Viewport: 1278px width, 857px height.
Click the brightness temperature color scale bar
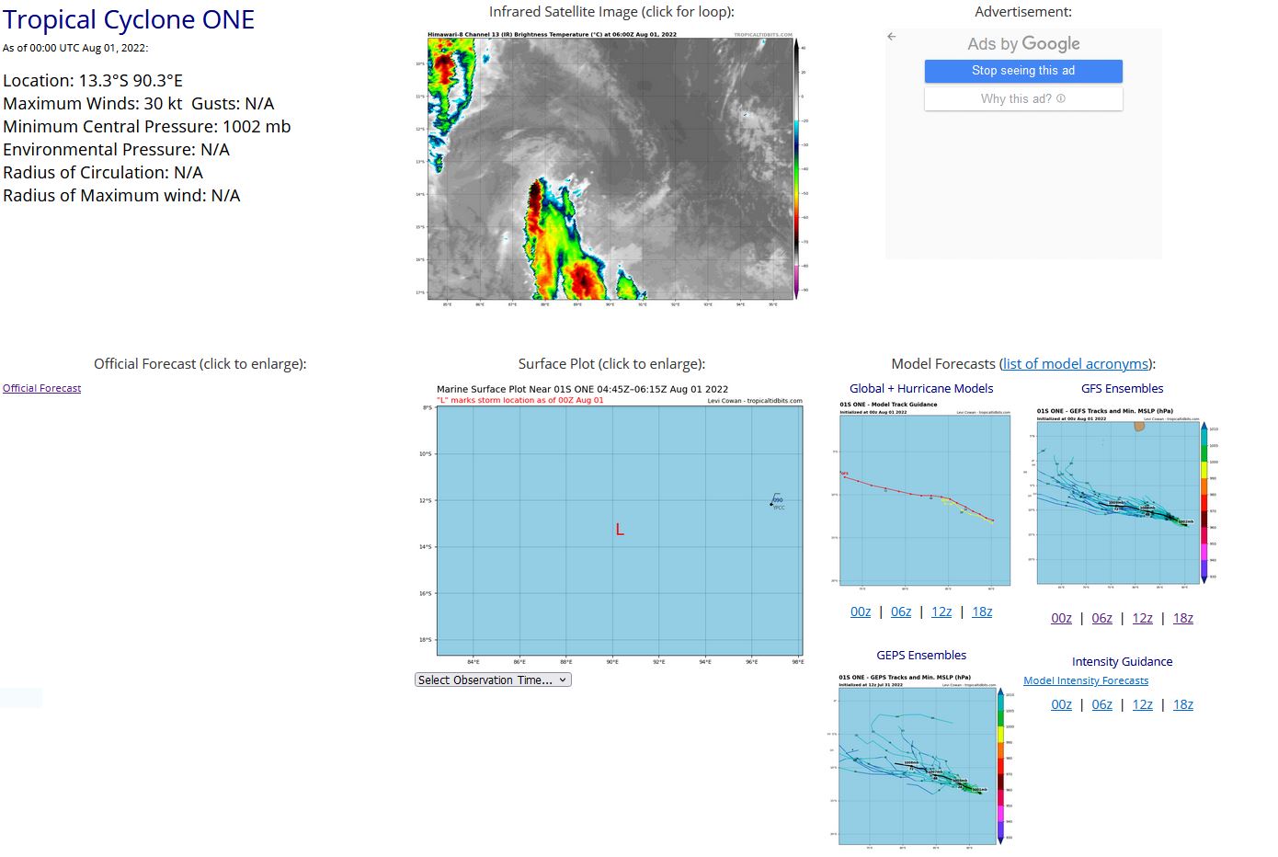point(798,167)
